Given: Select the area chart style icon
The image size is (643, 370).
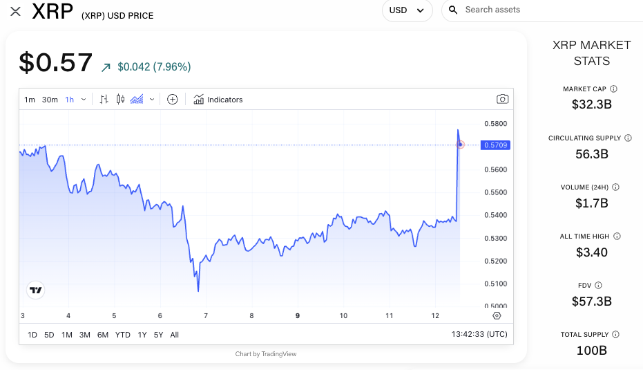Looking at the screenshot, I should [137, 100].
